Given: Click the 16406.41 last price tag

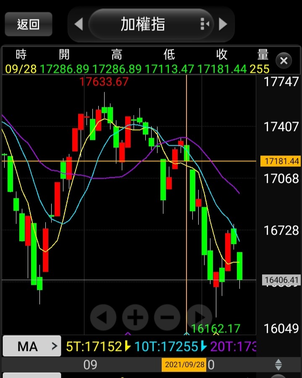Looking at the screenshot, I should click(x=281, y=280).
